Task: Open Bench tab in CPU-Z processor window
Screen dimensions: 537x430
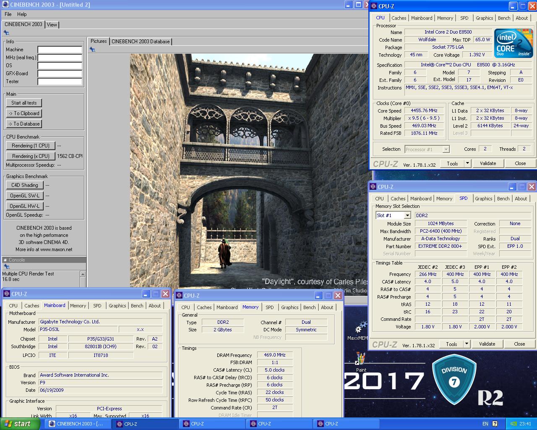Action: (x=504, y=18)
